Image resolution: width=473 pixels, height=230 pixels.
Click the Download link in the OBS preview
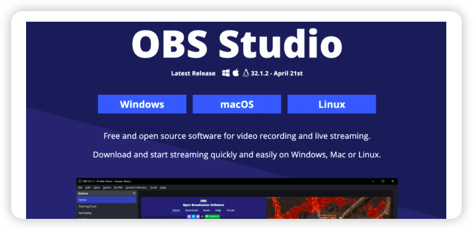[x=192, y=210]
